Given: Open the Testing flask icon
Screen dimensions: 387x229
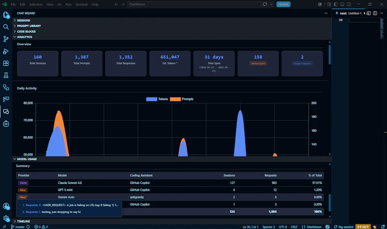Looking at the screenshot, I should coord(6,75).
